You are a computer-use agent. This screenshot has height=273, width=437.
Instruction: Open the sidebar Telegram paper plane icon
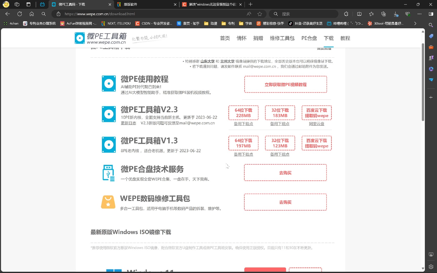click(x=431, y=80)
